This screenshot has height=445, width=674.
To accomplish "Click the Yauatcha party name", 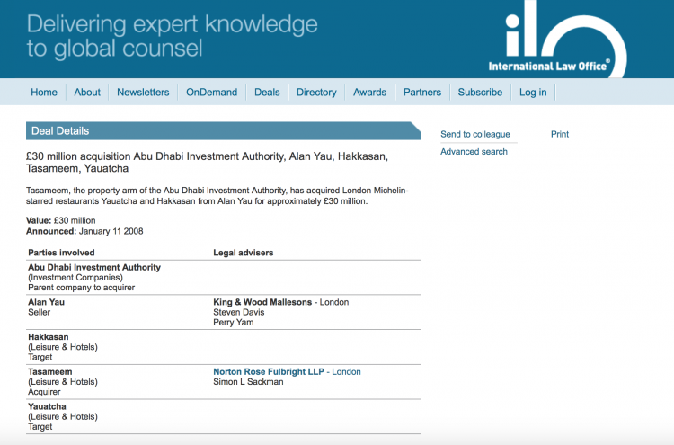I will [47, 406].
